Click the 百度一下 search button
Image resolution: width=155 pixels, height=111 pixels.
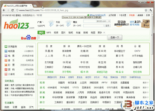115,37
